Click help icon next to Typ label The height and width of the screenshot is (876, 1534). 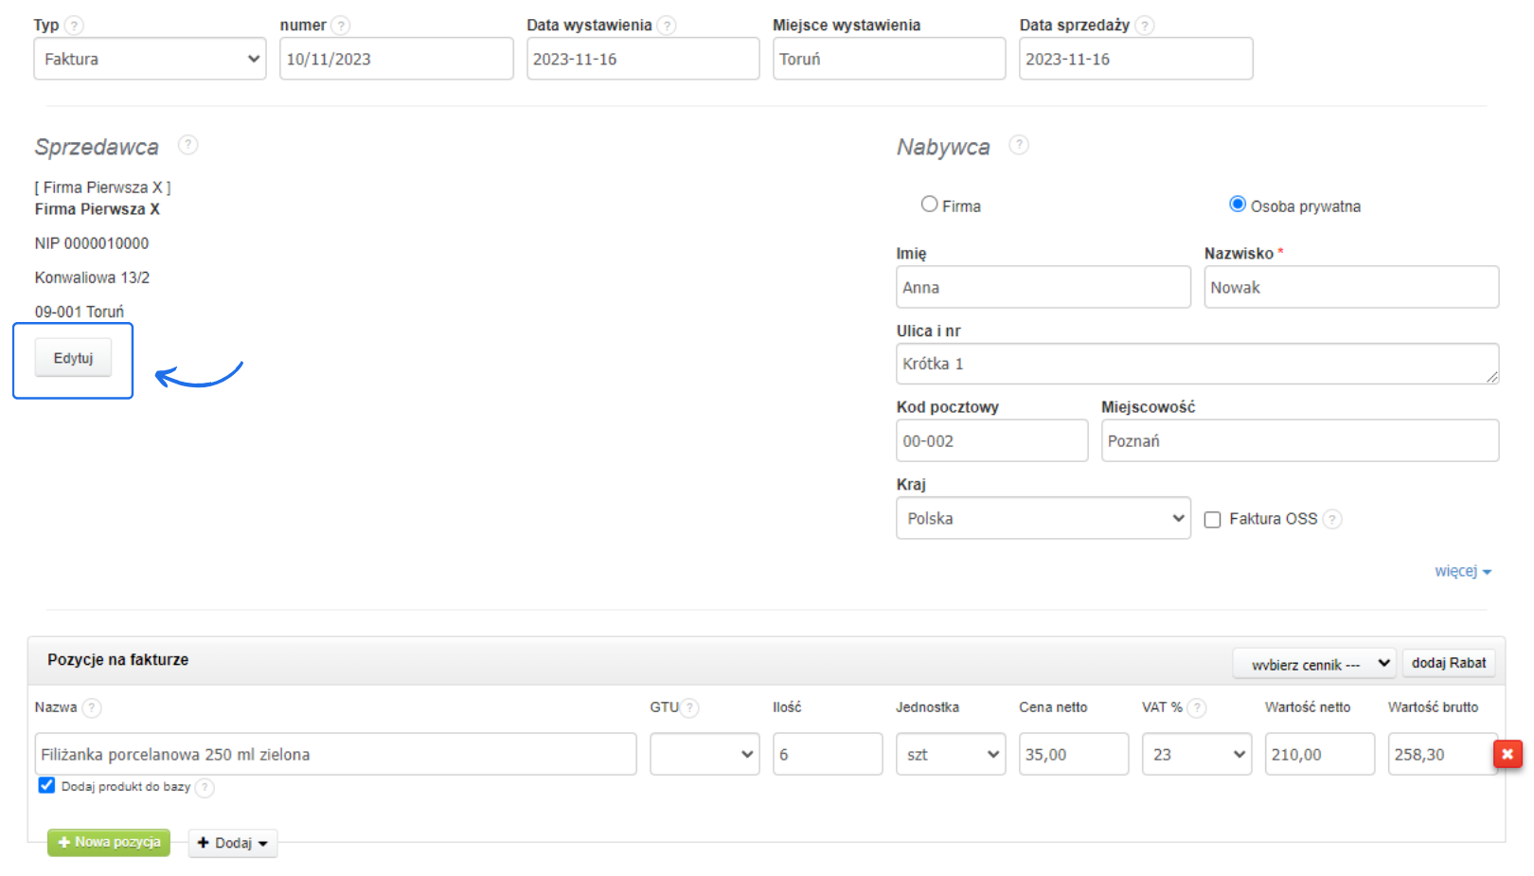74,26
